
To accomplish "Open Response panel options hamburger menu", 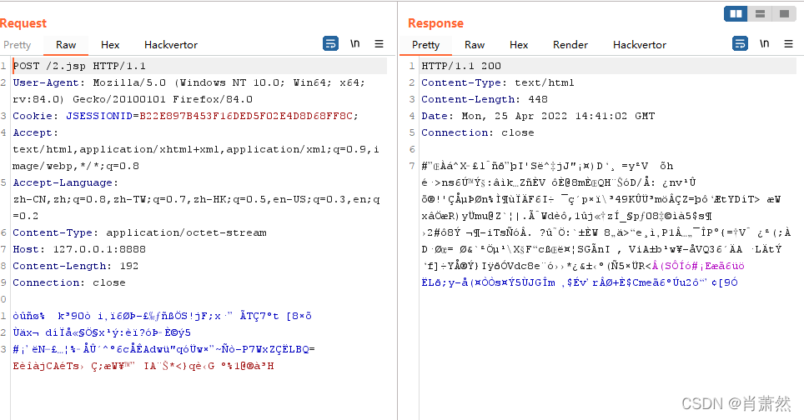I will (x=787, y=44).
